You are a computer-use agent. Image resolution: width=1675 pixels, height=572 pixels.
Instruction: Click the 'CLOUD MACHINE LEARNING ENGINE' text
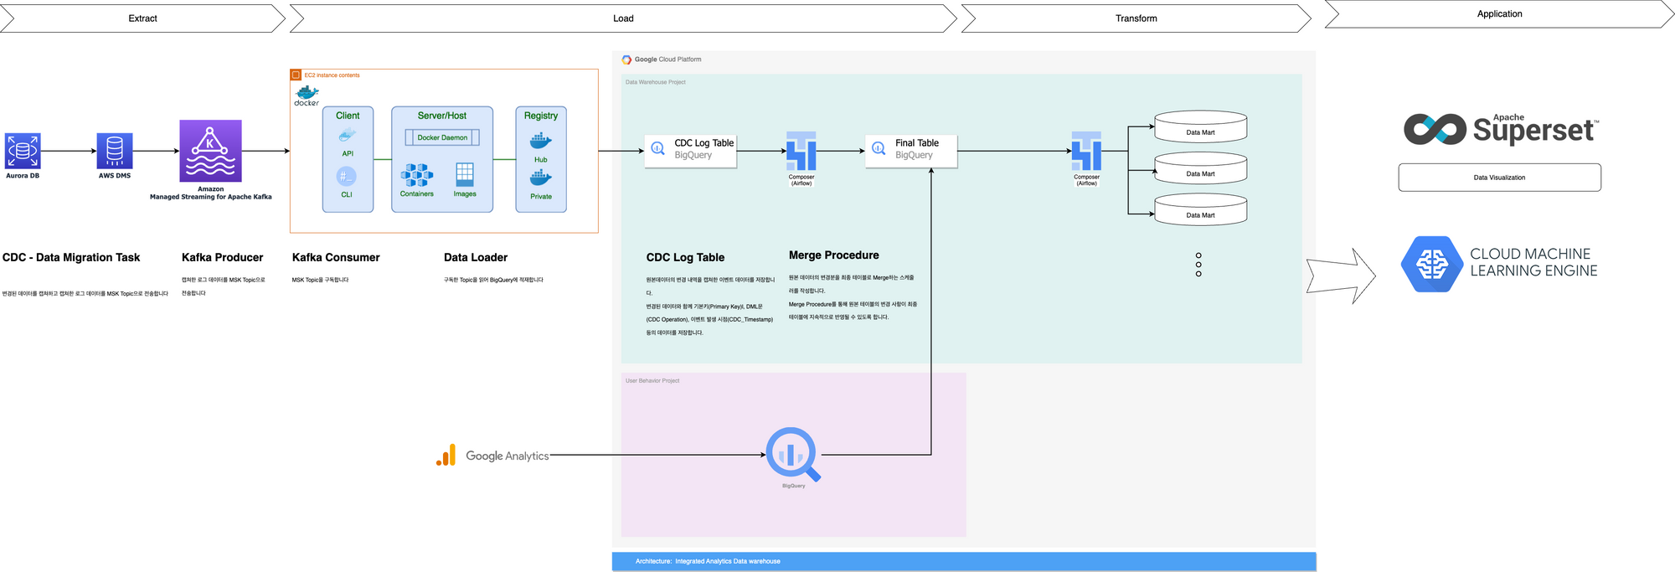[1533, 262]
